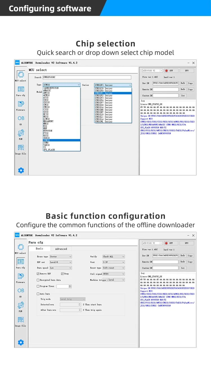Open the Ctrl signal GPIO1 dropdown
This screenshot has height=374, width=211.
click(x=114, y=274)
